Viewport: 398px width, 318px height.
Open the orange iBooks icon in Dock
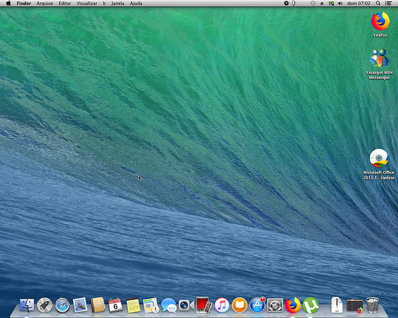tap(239, 305)
